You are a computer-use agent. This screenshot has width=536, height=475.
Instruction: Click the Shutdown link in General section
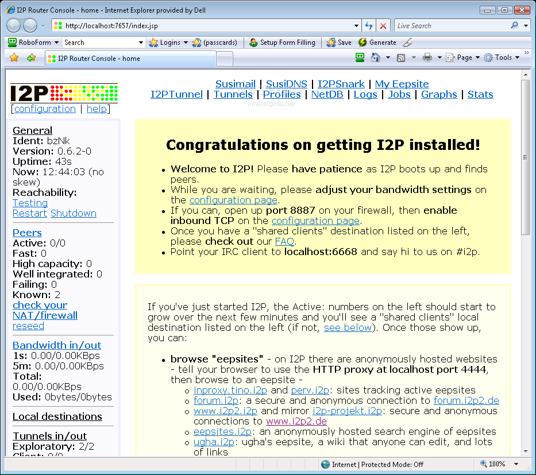tap(74, 213)
